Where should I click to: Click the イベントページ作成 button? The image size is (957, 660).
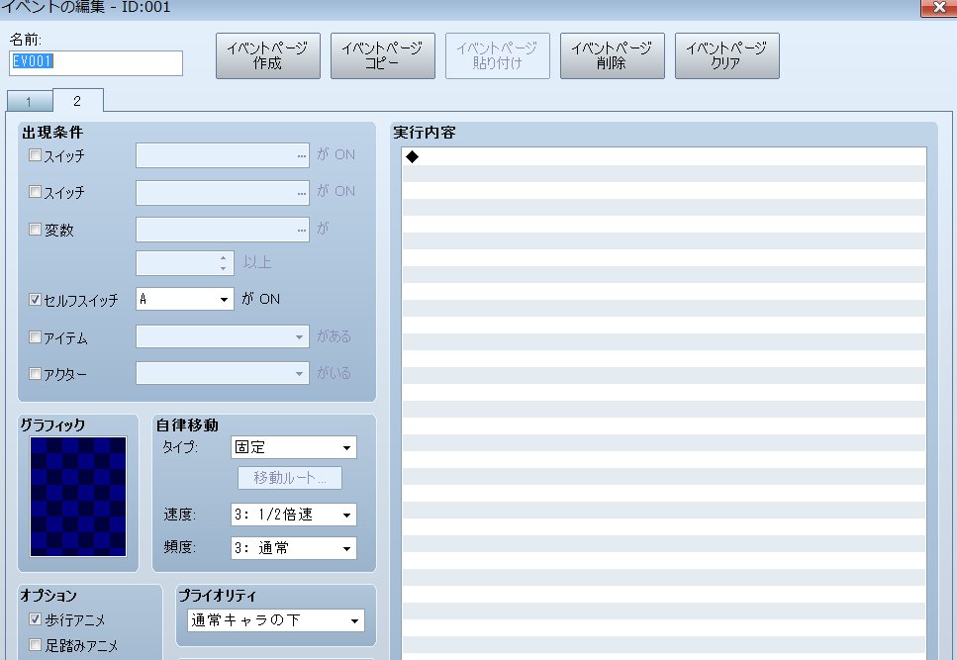(267, 55)
